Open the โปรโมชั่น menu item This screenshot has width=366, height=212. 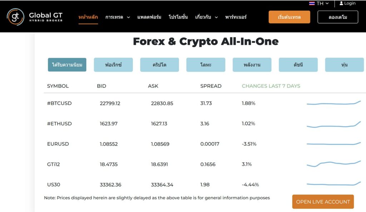178,17
